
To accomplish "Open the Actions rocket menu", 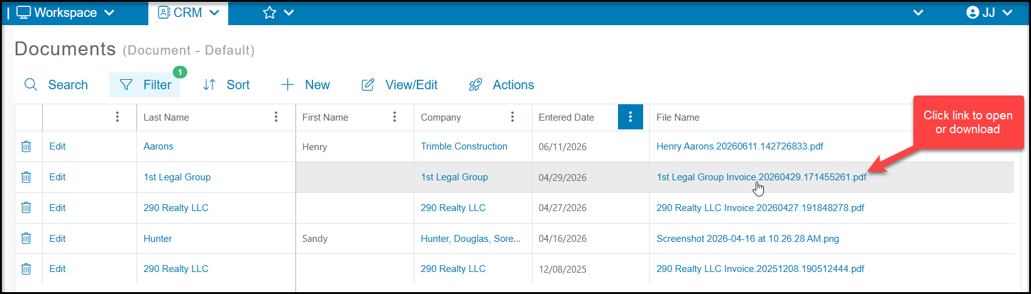I will pos(502,85).
